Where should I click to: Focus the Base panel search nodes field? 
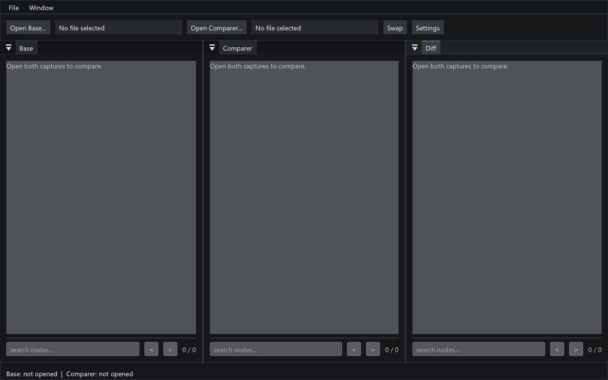[x=73, y=350]
